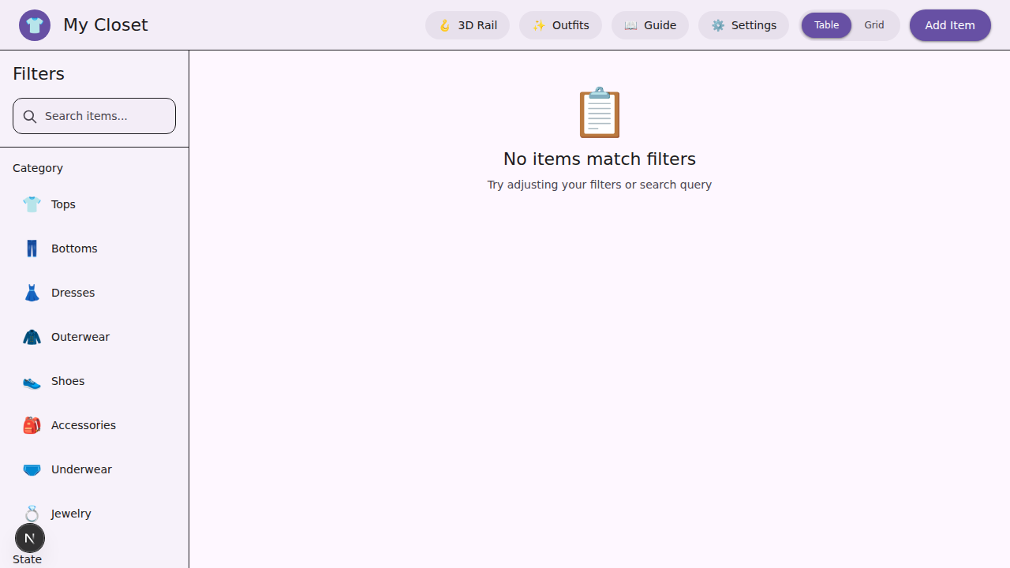
Task: Click the Outerwear jacket icon
Action: point(31,336)
